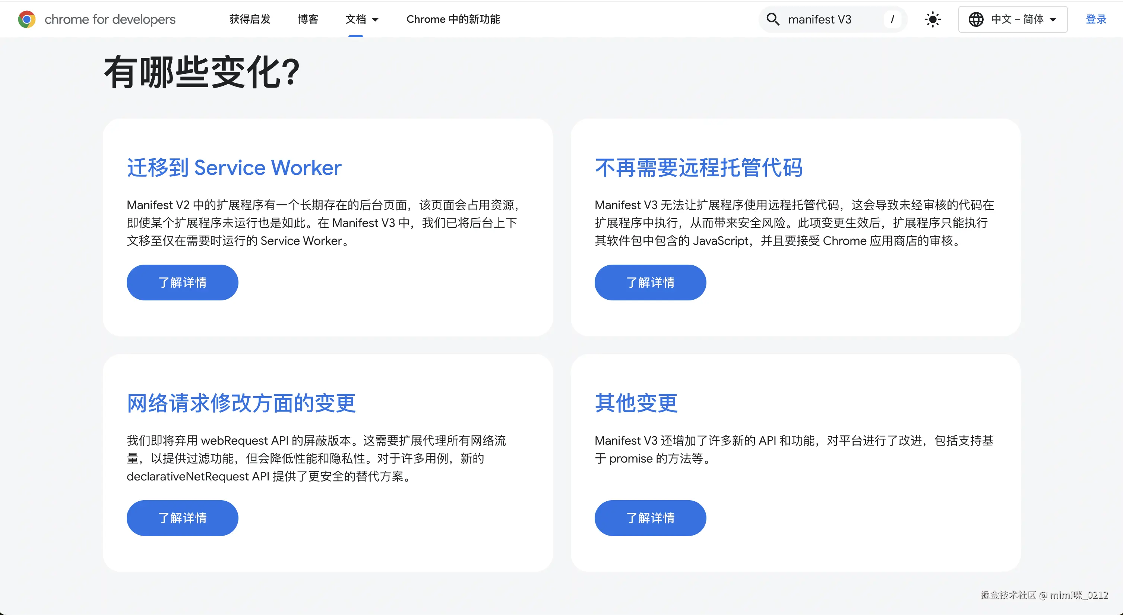This screenshot has height=615, width=1123.
Task: Open 网络请求修改方面的变更 heading link
Action: (x=241, y=403)
